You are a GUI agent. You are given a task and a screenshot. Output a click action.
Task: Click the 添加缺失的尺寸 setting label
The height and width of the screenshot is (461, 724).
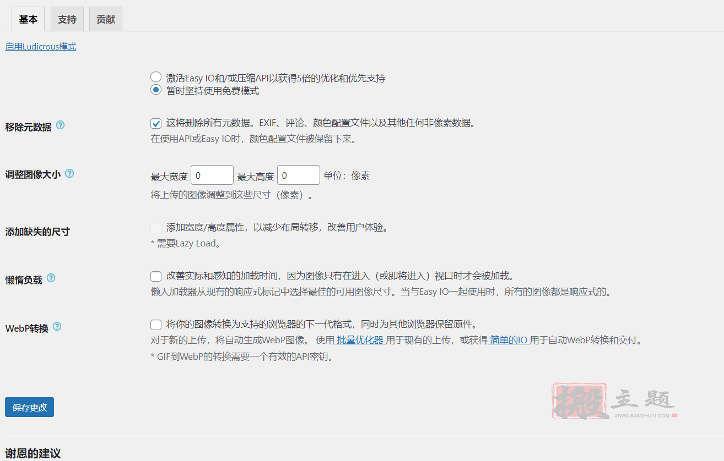click(37, 232)
